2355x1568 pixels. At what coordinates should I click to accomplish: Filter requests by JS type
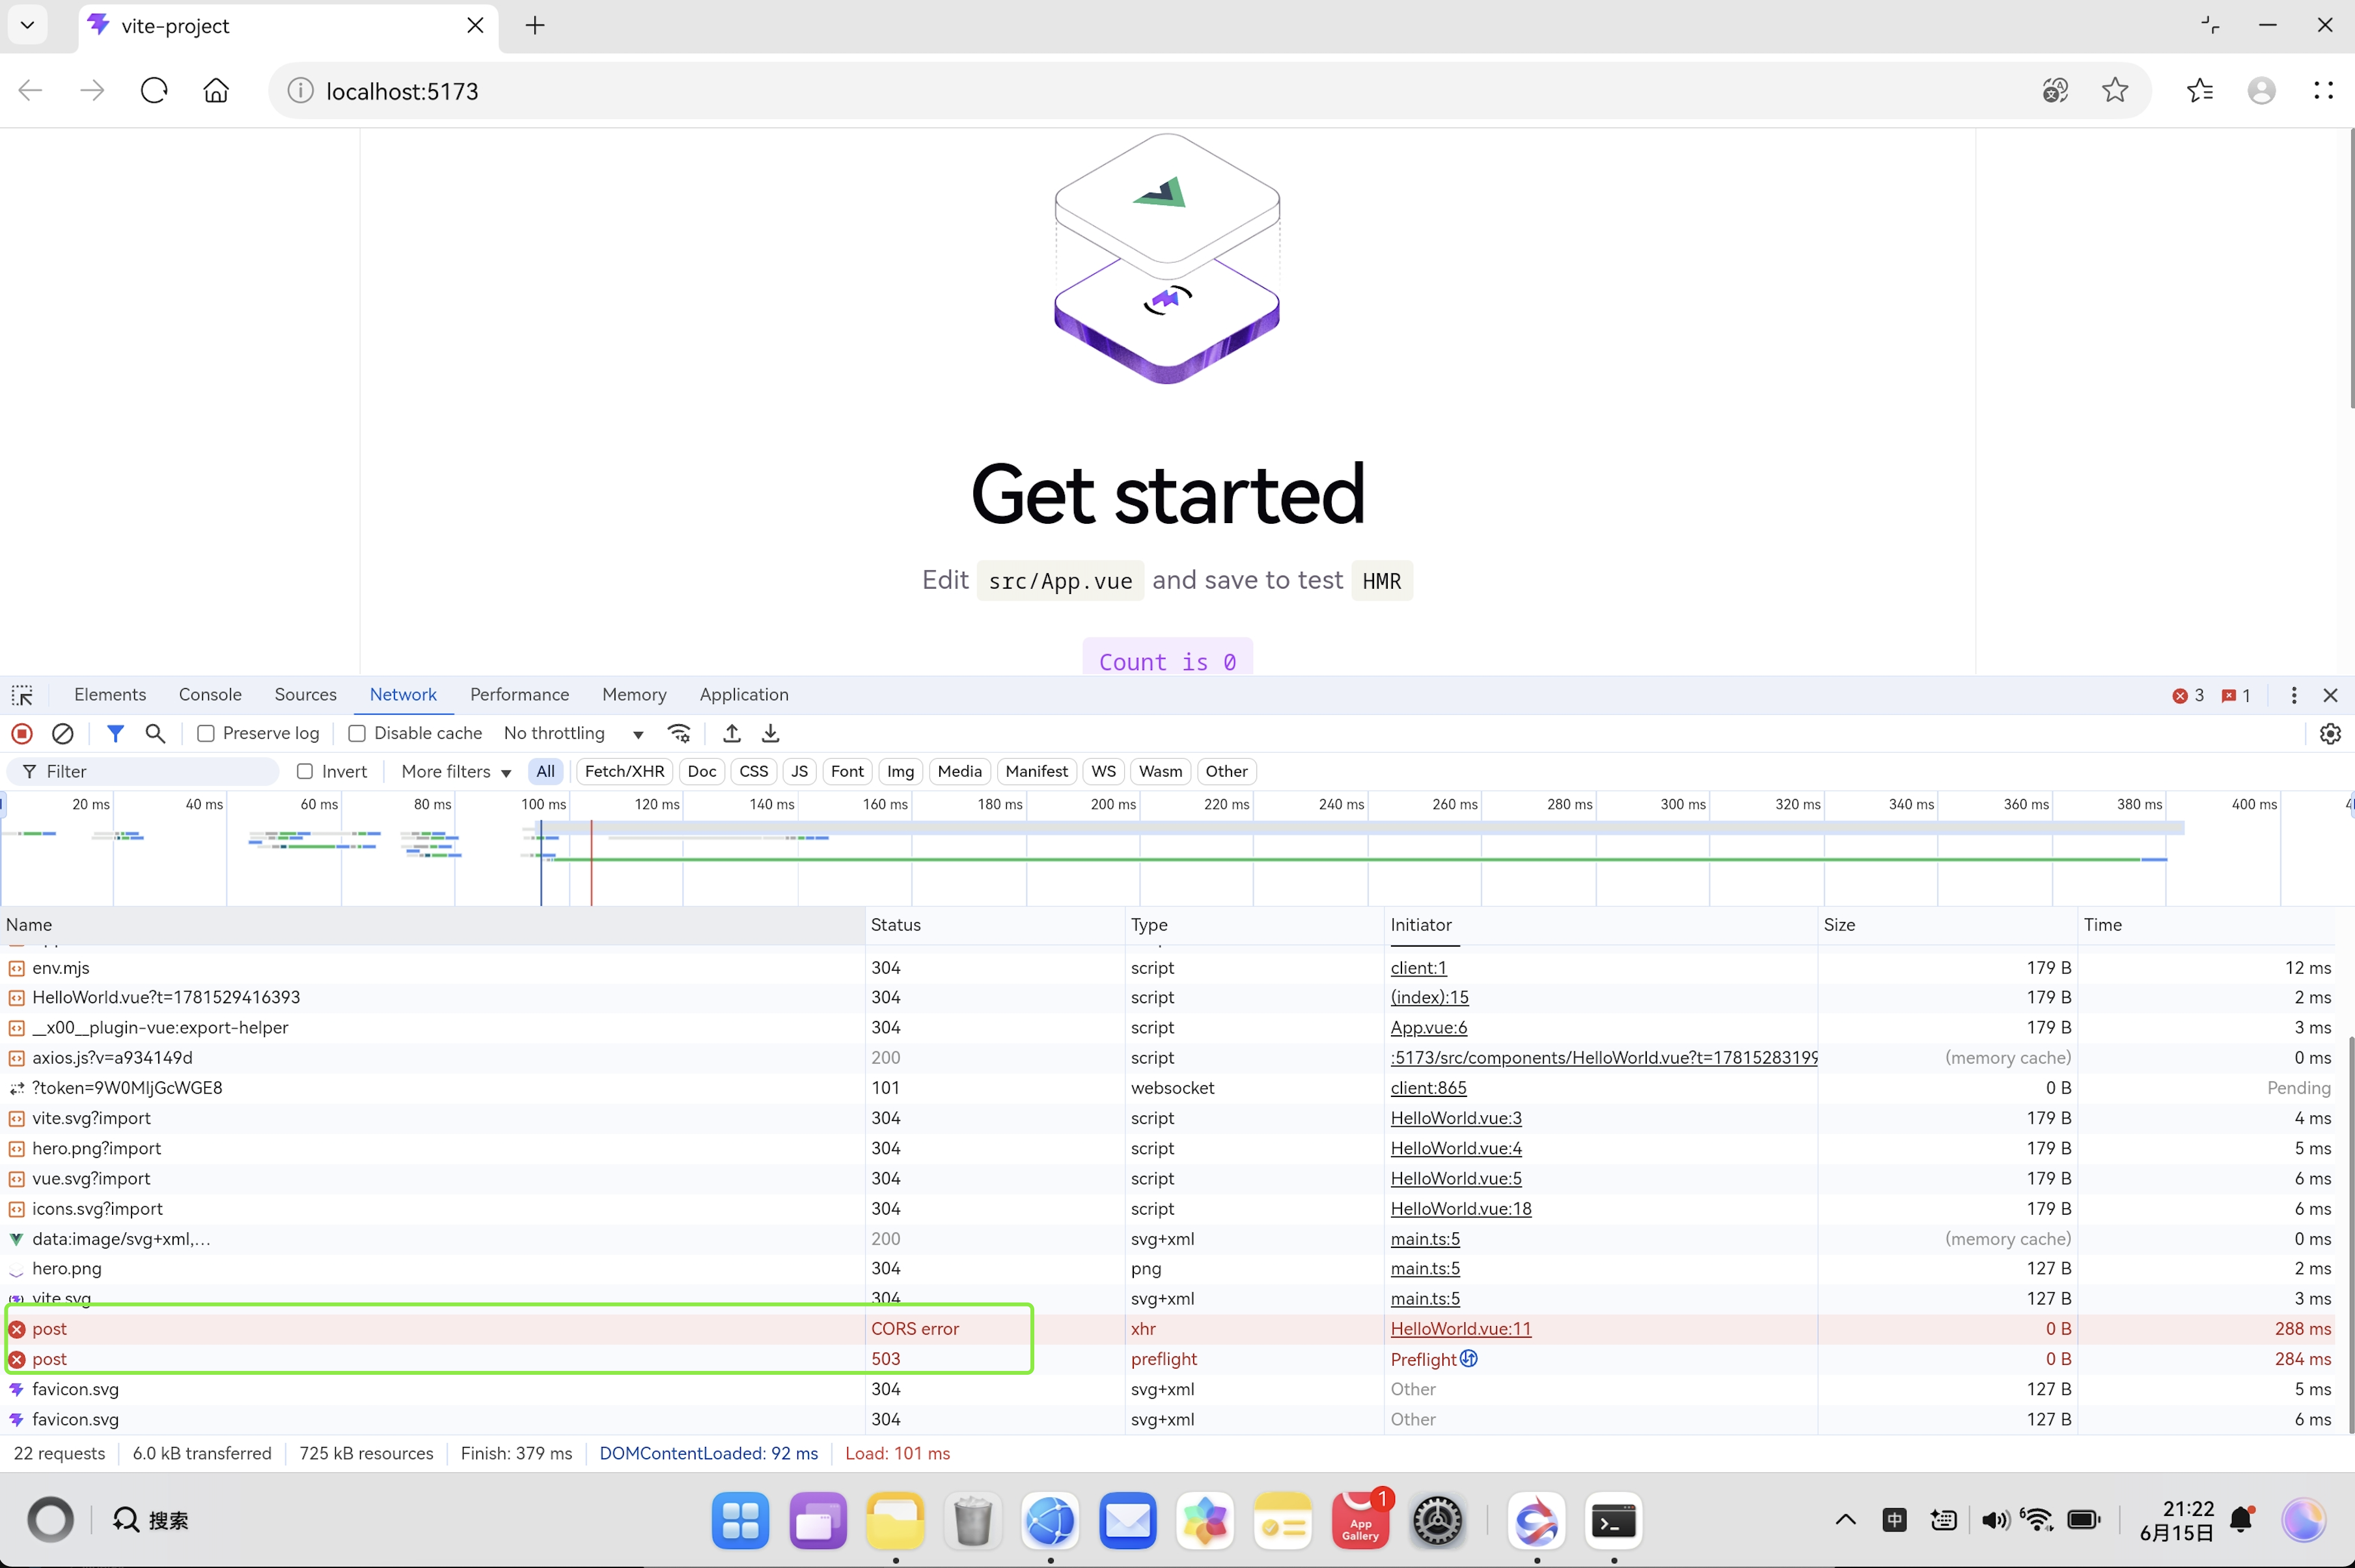[799, 772]
